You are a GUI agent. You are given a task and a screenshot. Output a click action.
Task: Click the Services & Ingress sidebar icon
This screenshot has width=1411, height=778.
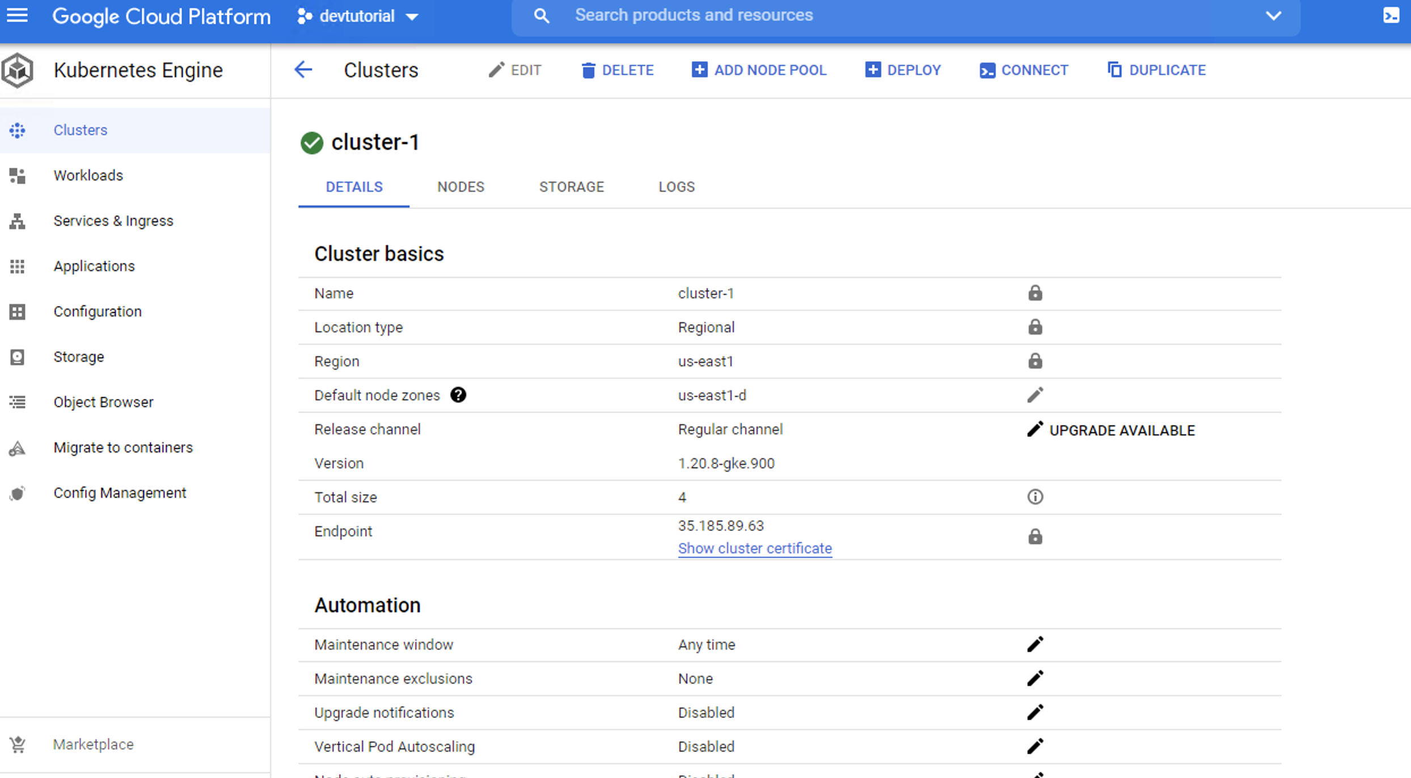point(17,221)
